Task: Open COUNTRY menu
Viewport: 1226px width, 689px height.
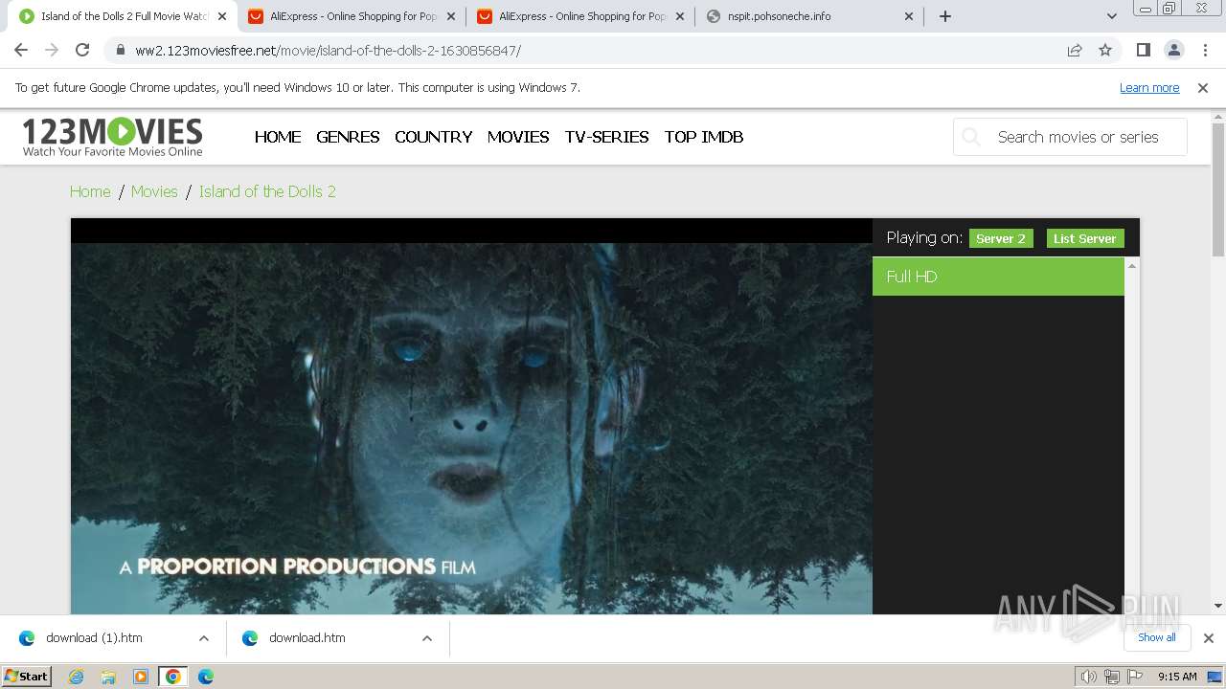Action: [433, 137]
